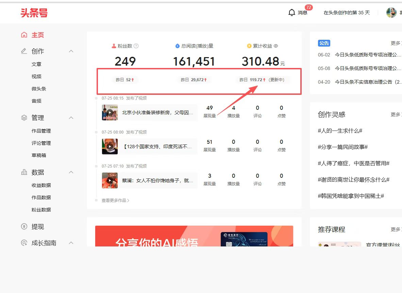Click the blue icon by 总阅读(播放)量
The image size is (402, 293).
pos(178,46)
